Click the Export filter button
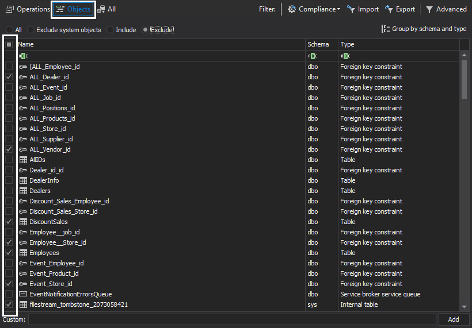This screenshot has width=472, height=328. pos(399,9)
